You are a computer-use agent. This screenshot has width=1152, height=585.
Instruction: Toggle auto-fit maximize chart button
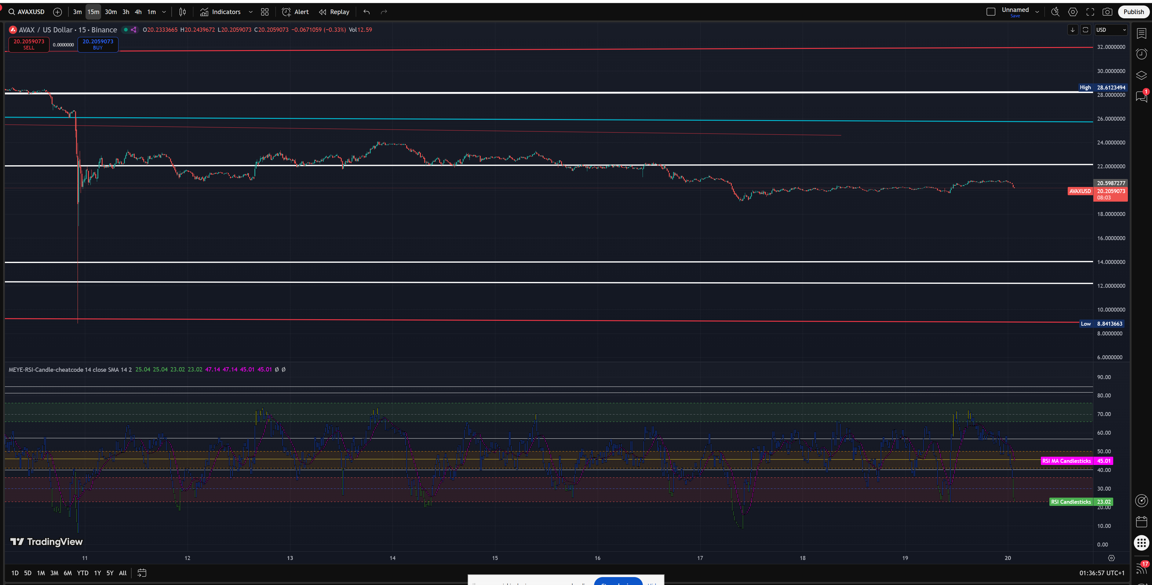(1085, 30)
